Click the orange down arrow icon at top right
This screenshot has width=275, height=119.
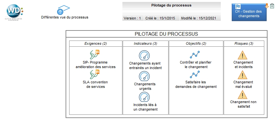(x=267, y=6)
